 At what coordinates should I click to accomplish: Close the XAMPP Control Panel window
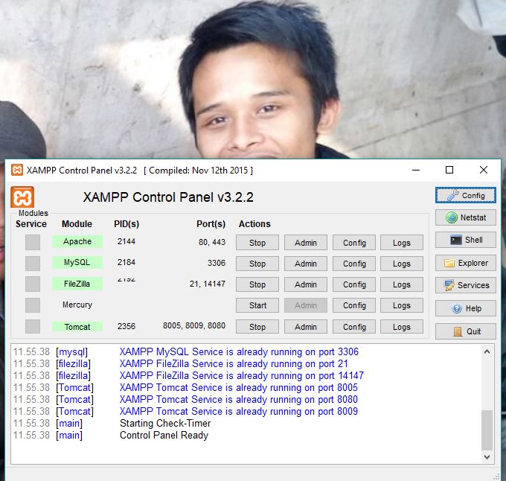point(484,170)
